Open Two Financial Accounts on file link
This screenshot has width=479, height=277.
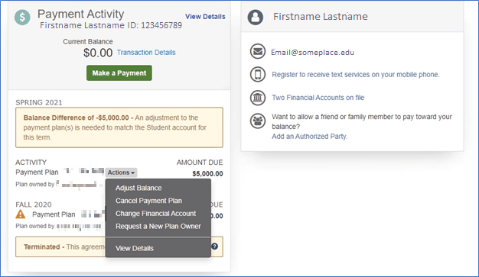(318, 98)
